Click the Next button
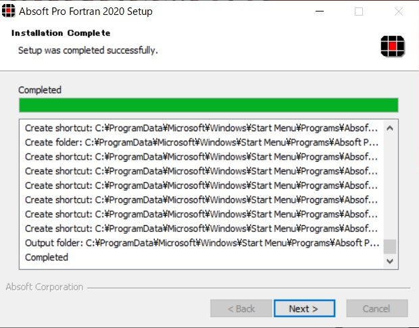419x328 pixels. pyautogui.click(x=304, y=308)
